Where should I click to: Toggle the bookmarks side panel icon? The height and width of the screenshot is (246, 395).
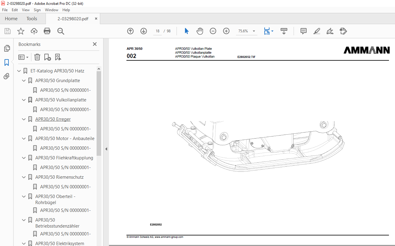point(7,62)
